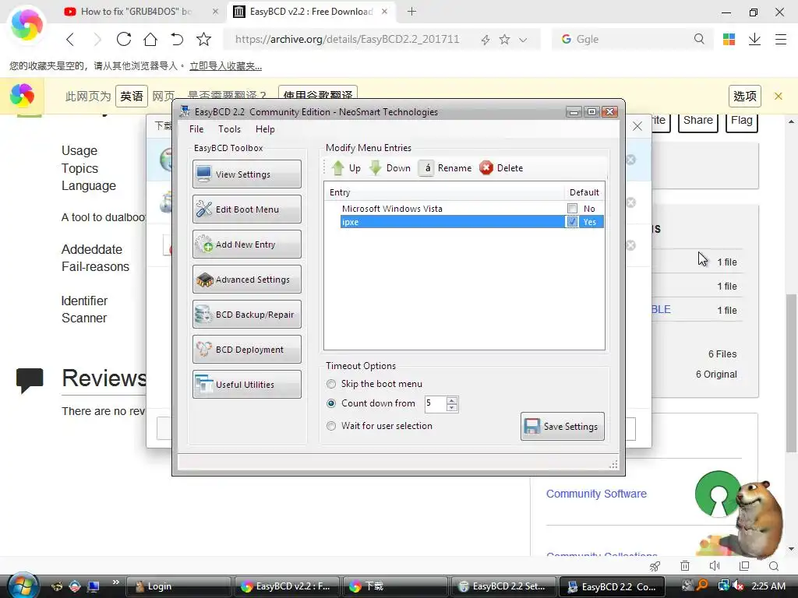Click the import bookmarks link
The image size is (798, 598).
click(225, 66)
